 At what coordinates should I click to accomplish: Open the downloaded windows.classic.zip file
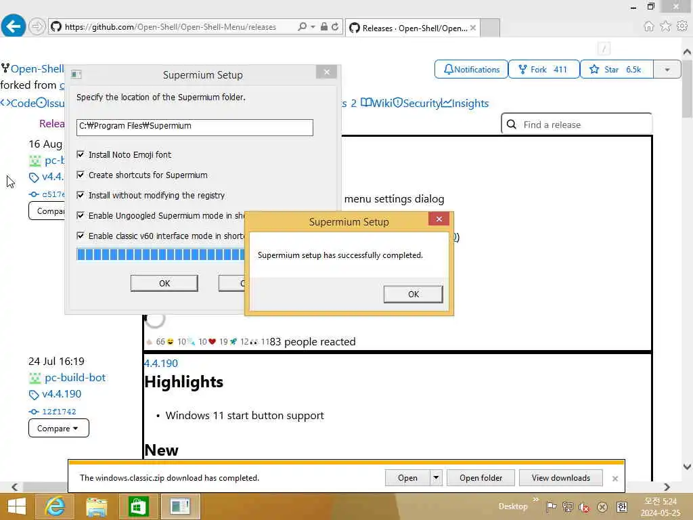407,477
